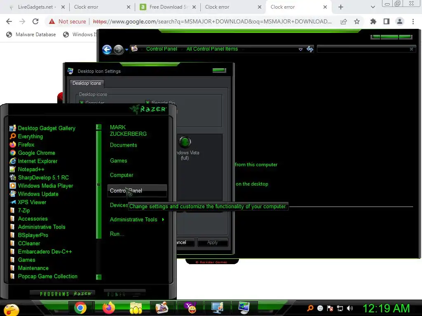The width and height of the screenshot is (422, 316).
Task: Open the Chrome three-dot menu
Action: [413, 21]
